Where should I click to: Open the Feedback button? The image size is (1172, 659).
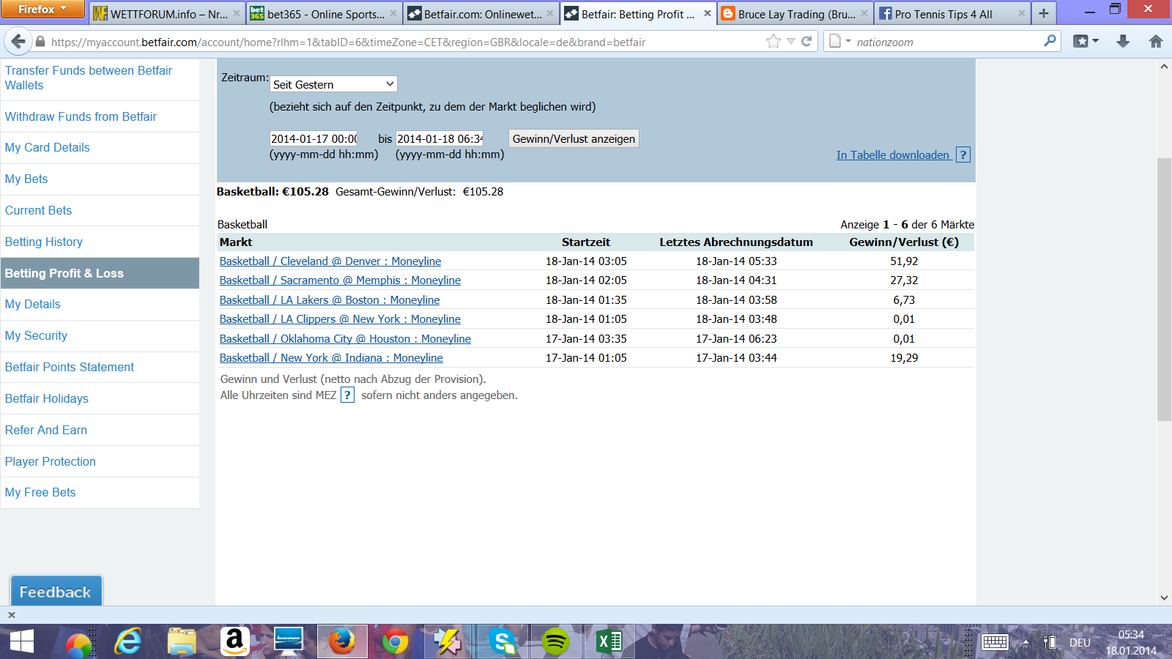coord(56,592)
